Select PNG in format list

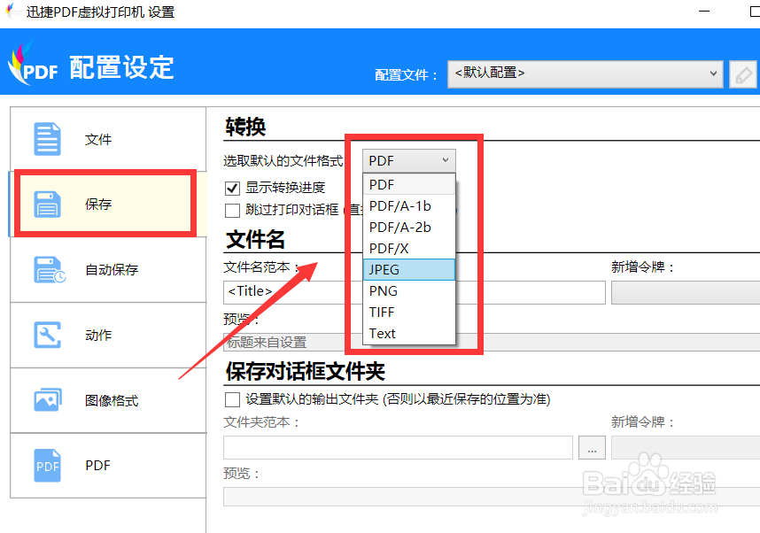[409, 290]
